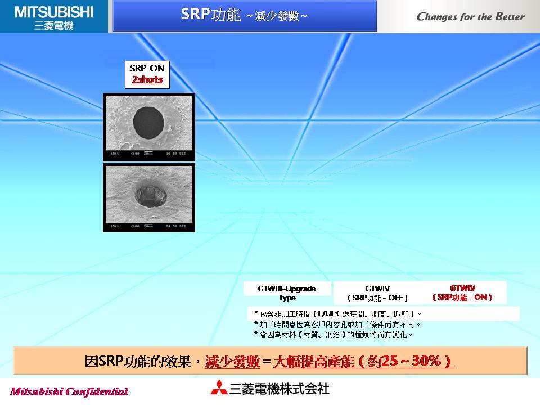Select the 'SRP-ON 2shots' label box
The image size is (540, 405).
point(147,74)
